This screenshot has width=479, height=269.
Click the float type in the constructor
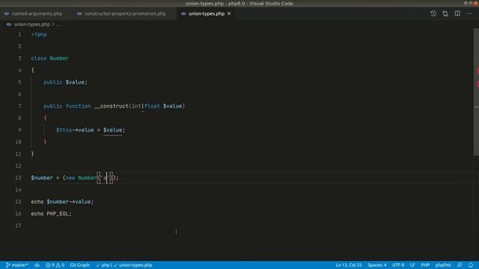[x=152, y=106]
